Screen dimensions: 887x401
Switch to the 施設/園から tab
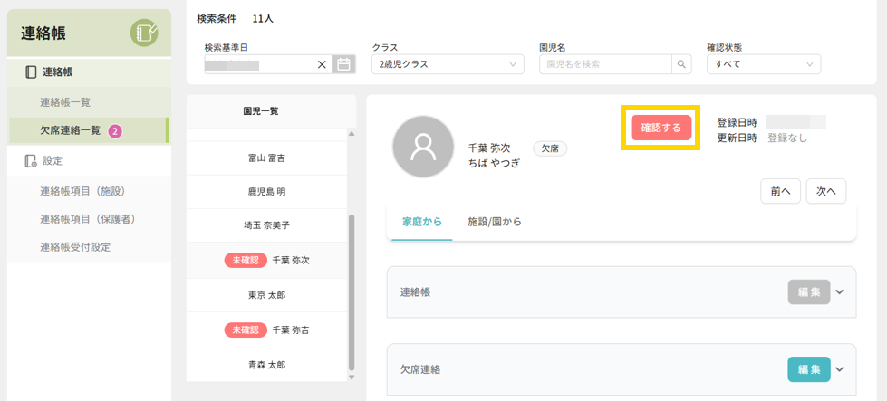click(494, 222)
